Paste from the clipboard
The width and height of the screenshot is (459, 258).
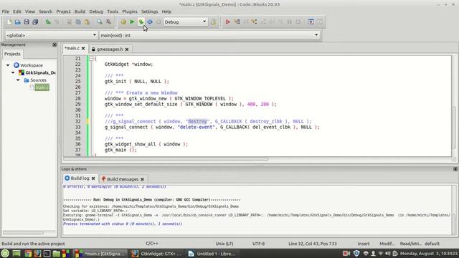tap(87, 22)
